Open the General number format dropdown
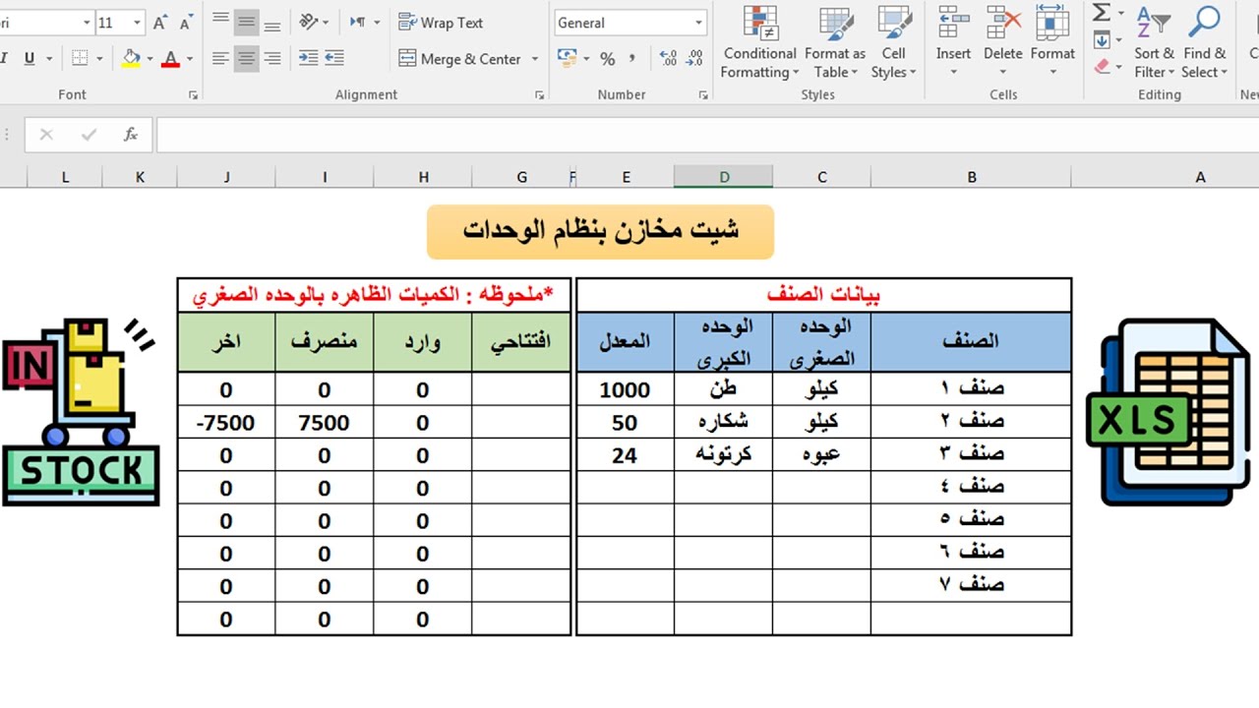 [x=699, y=23]
